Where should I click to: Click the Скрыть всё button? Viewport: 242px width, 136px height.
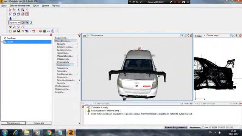click(x=39, y=123)
